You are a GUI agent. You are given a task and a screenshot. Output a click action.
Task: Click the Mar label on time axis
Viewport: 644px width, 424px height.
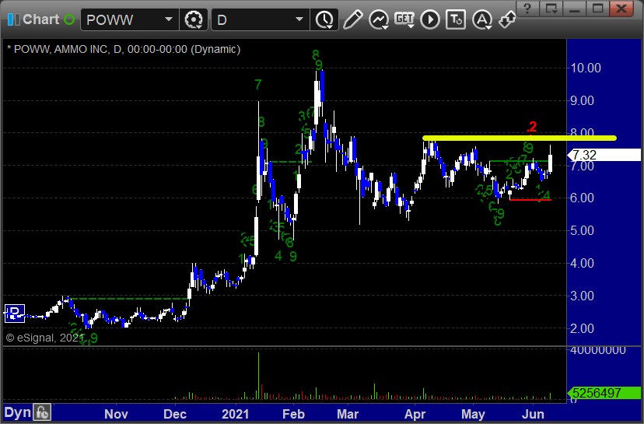click(x=348, y=414)
